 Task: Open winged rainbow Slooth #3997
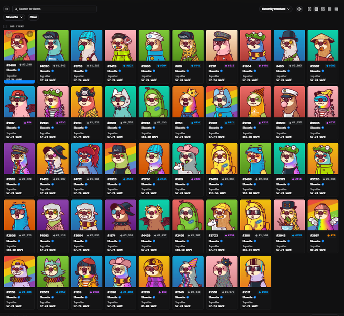(x=323, y=215)
